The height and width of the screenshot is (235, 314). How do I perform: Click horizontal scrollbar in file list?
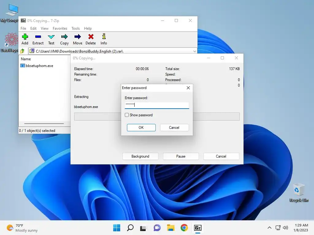tap(44, 124)
